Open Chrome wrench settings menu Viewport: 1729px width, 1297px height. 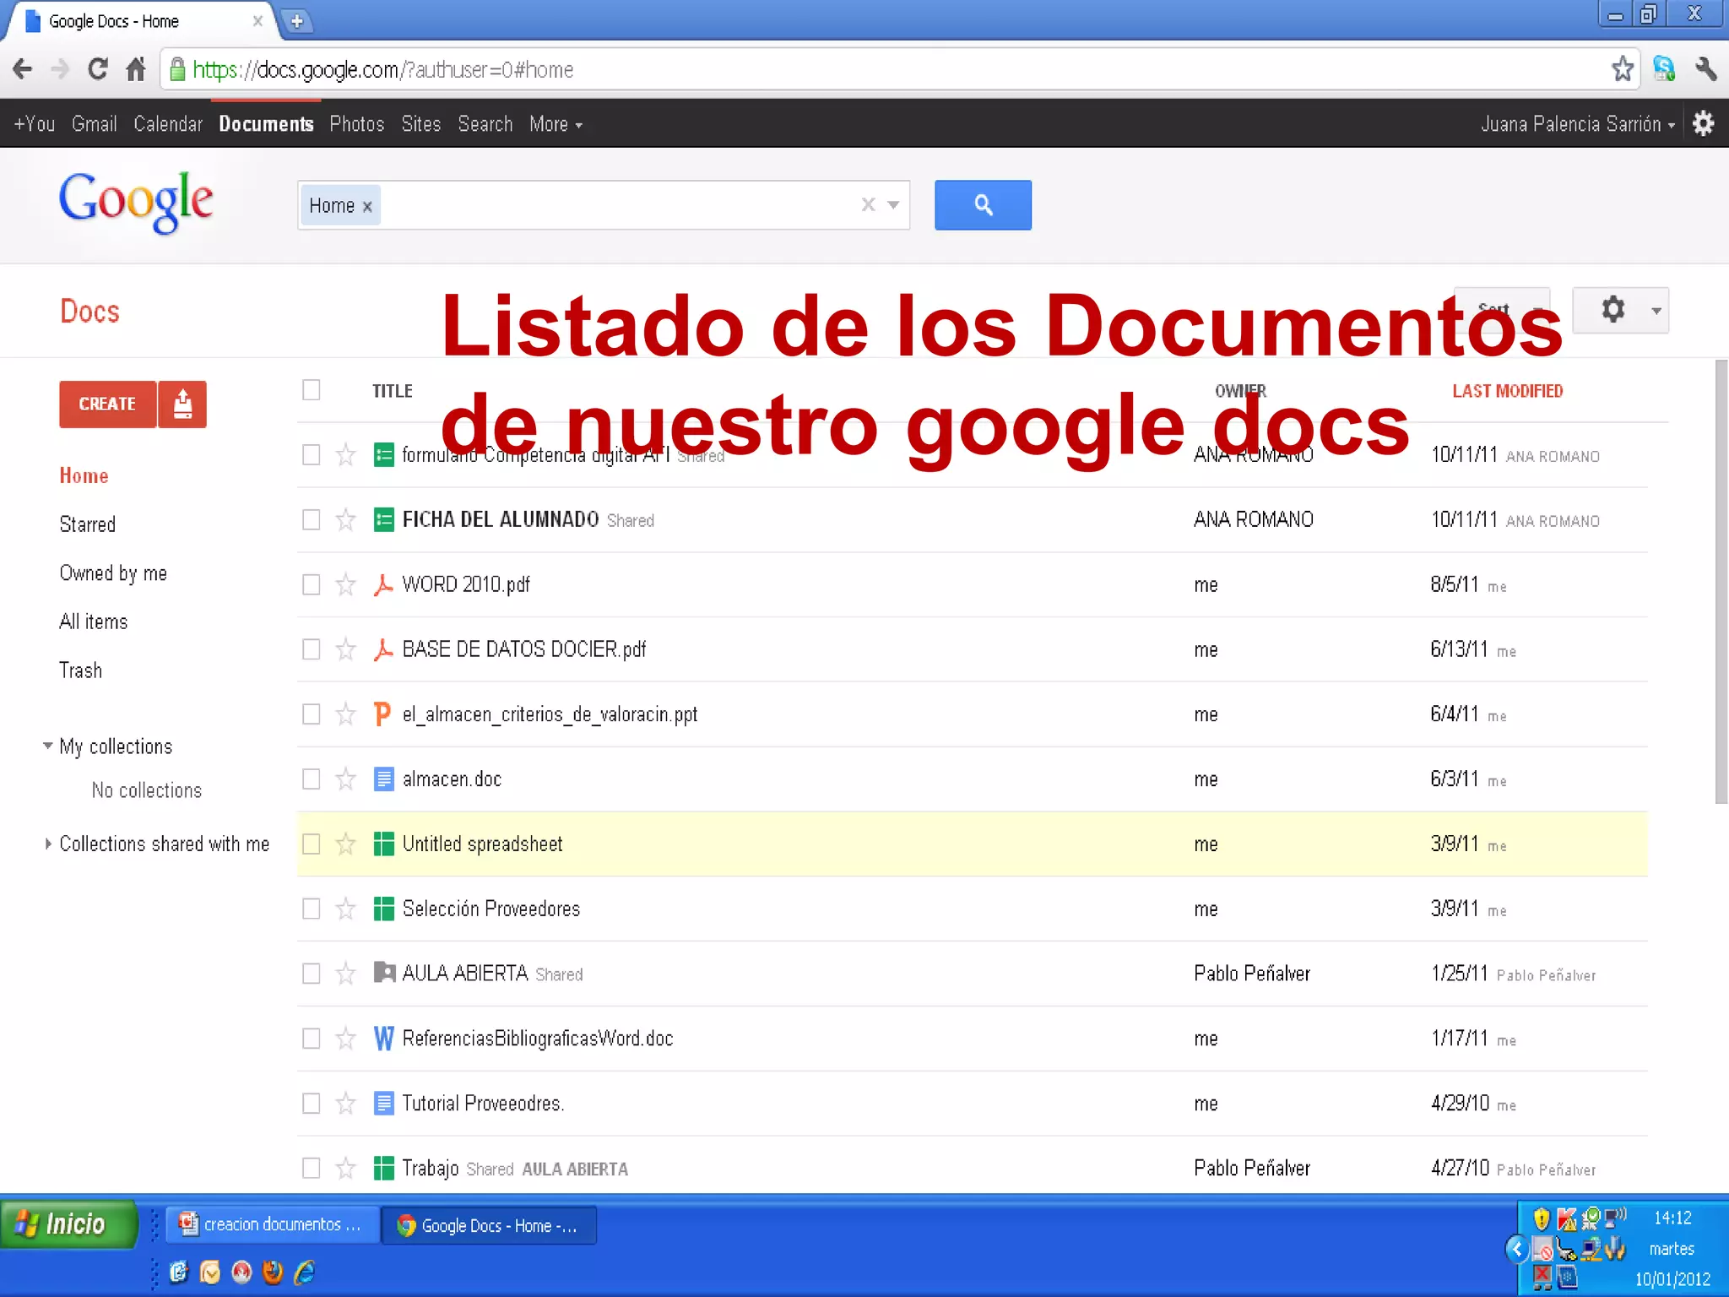(1705, 69)
